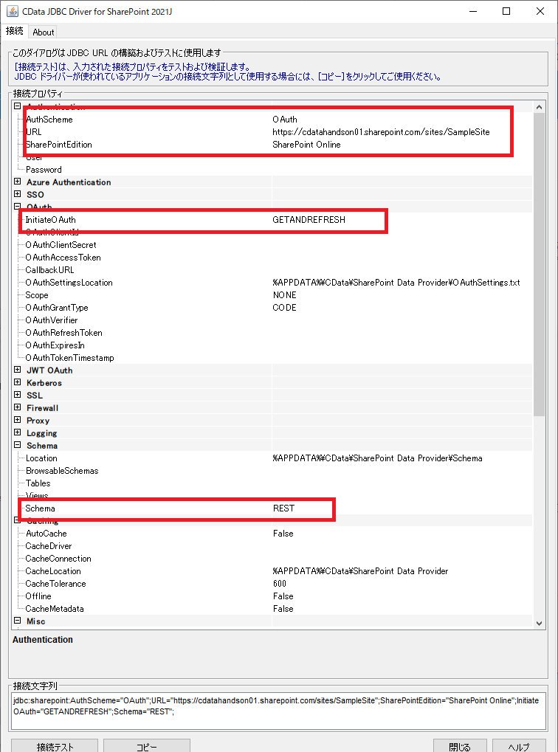Screen dimensions: 558x752
Task: Expand the Proxy section
Action: click(17, 420)
